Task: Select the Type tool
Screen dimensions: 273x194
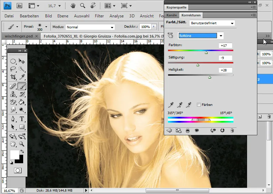Action: pos(22,119)
